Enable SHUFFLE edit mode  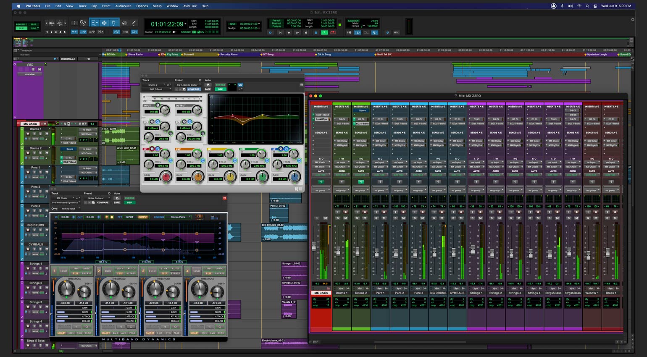coord(21,24)
